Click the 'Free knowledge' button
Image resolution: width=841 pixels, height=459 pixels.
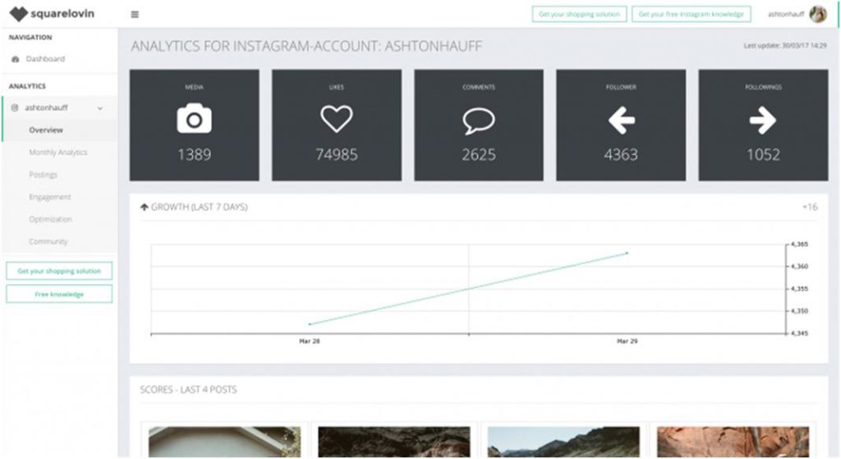point(59,294)
